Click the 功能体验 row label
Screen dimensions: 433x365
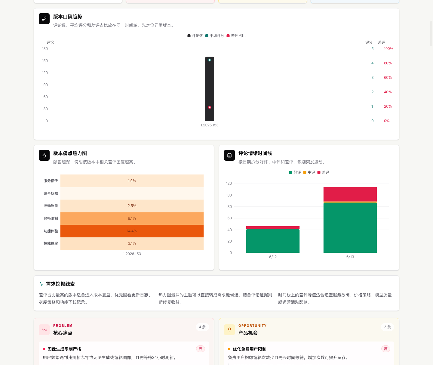click(x=51, y=231)
